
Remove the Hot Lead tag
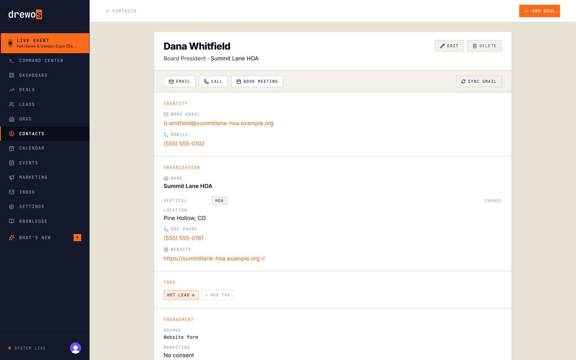193,295
